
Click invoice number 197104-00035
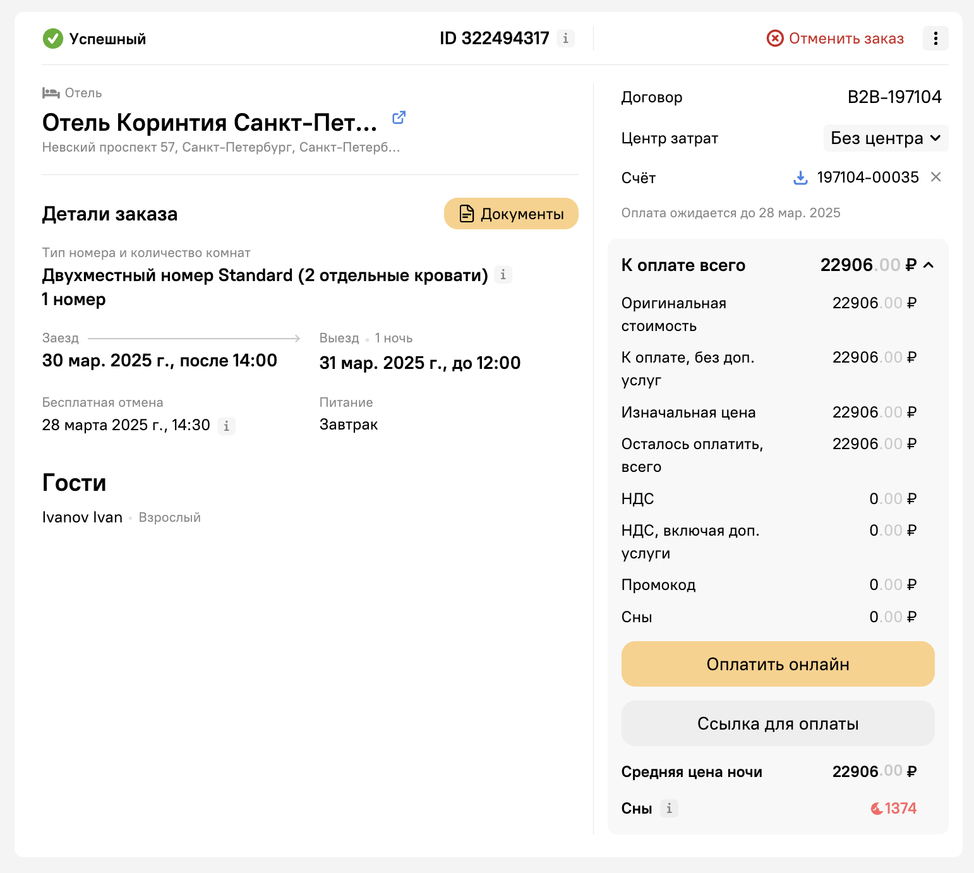(x=868, y=178)
